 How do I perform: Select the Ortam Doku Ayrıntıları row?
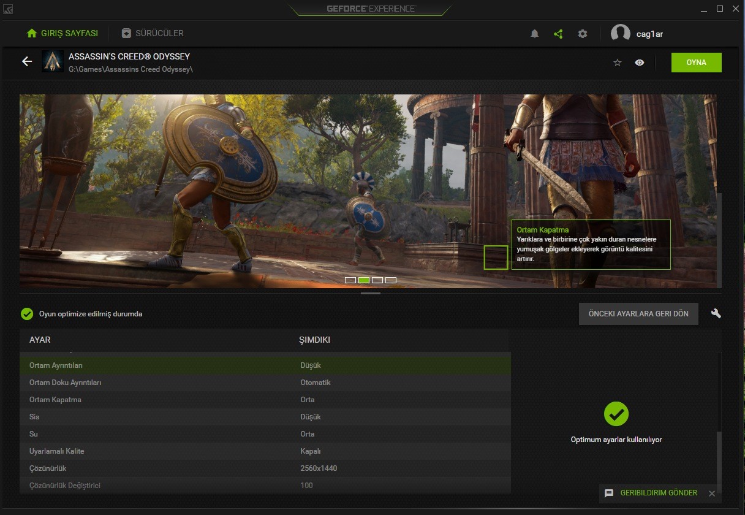pyautogui.click(x=265, y=383)
